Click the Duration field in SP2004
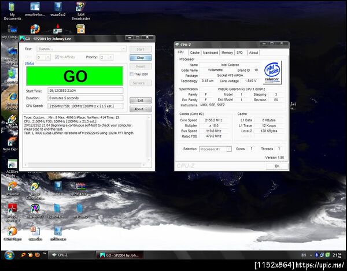The width and height of the screenshot is (347, 271). pyautogui.click(x=86, y=98)
